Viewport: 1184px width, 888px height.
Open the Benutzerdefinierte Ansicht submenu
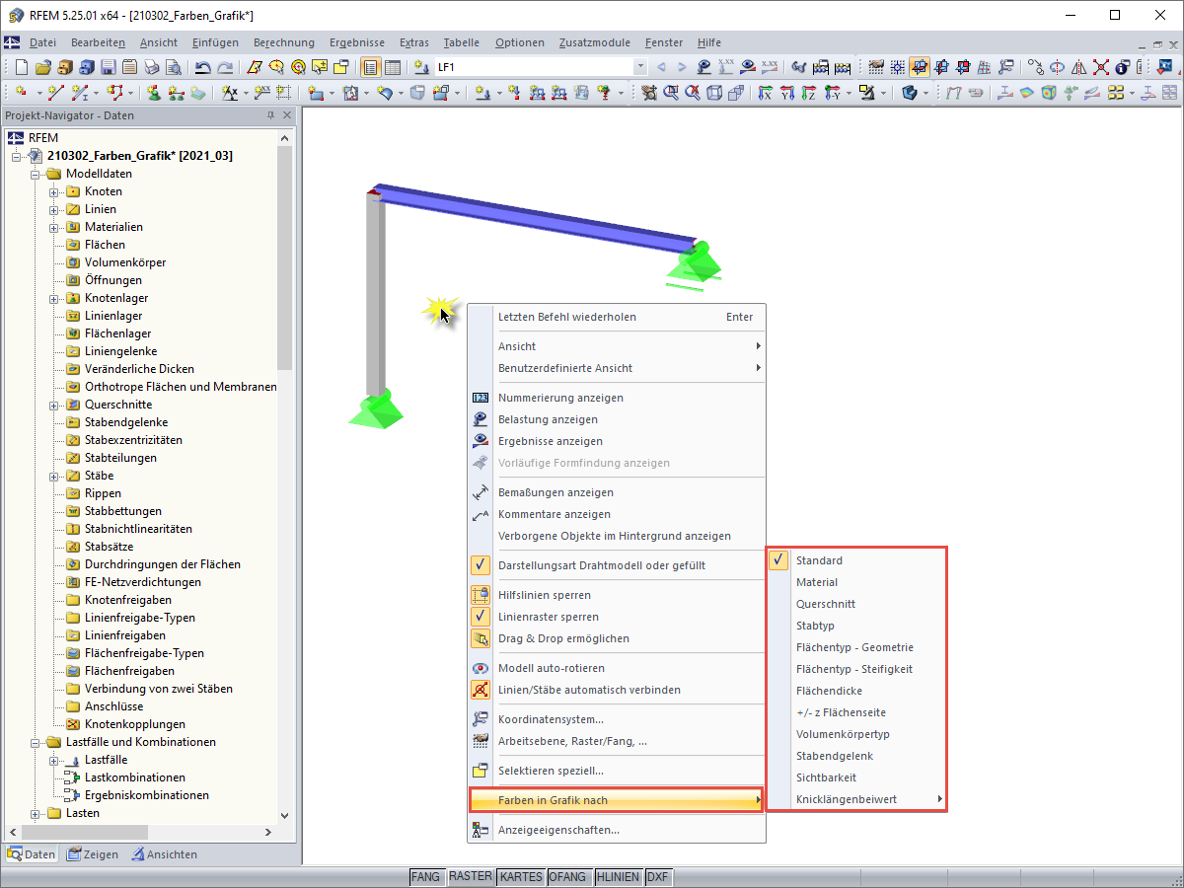(616, 368)
